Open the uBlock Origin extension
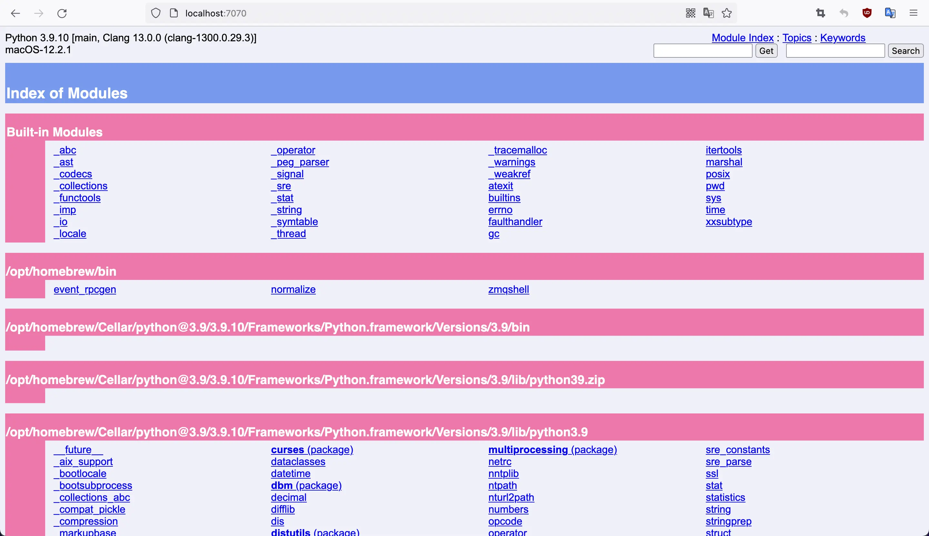Image resolution: width=929 pixels, height=536 pixels. point(866,13)
